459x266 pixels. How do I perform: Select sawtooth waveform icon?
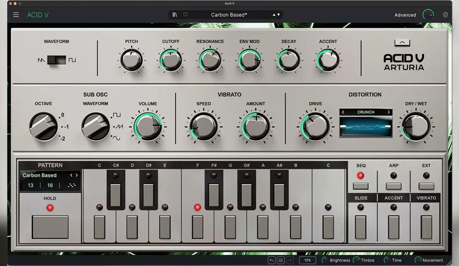(41, 60)
